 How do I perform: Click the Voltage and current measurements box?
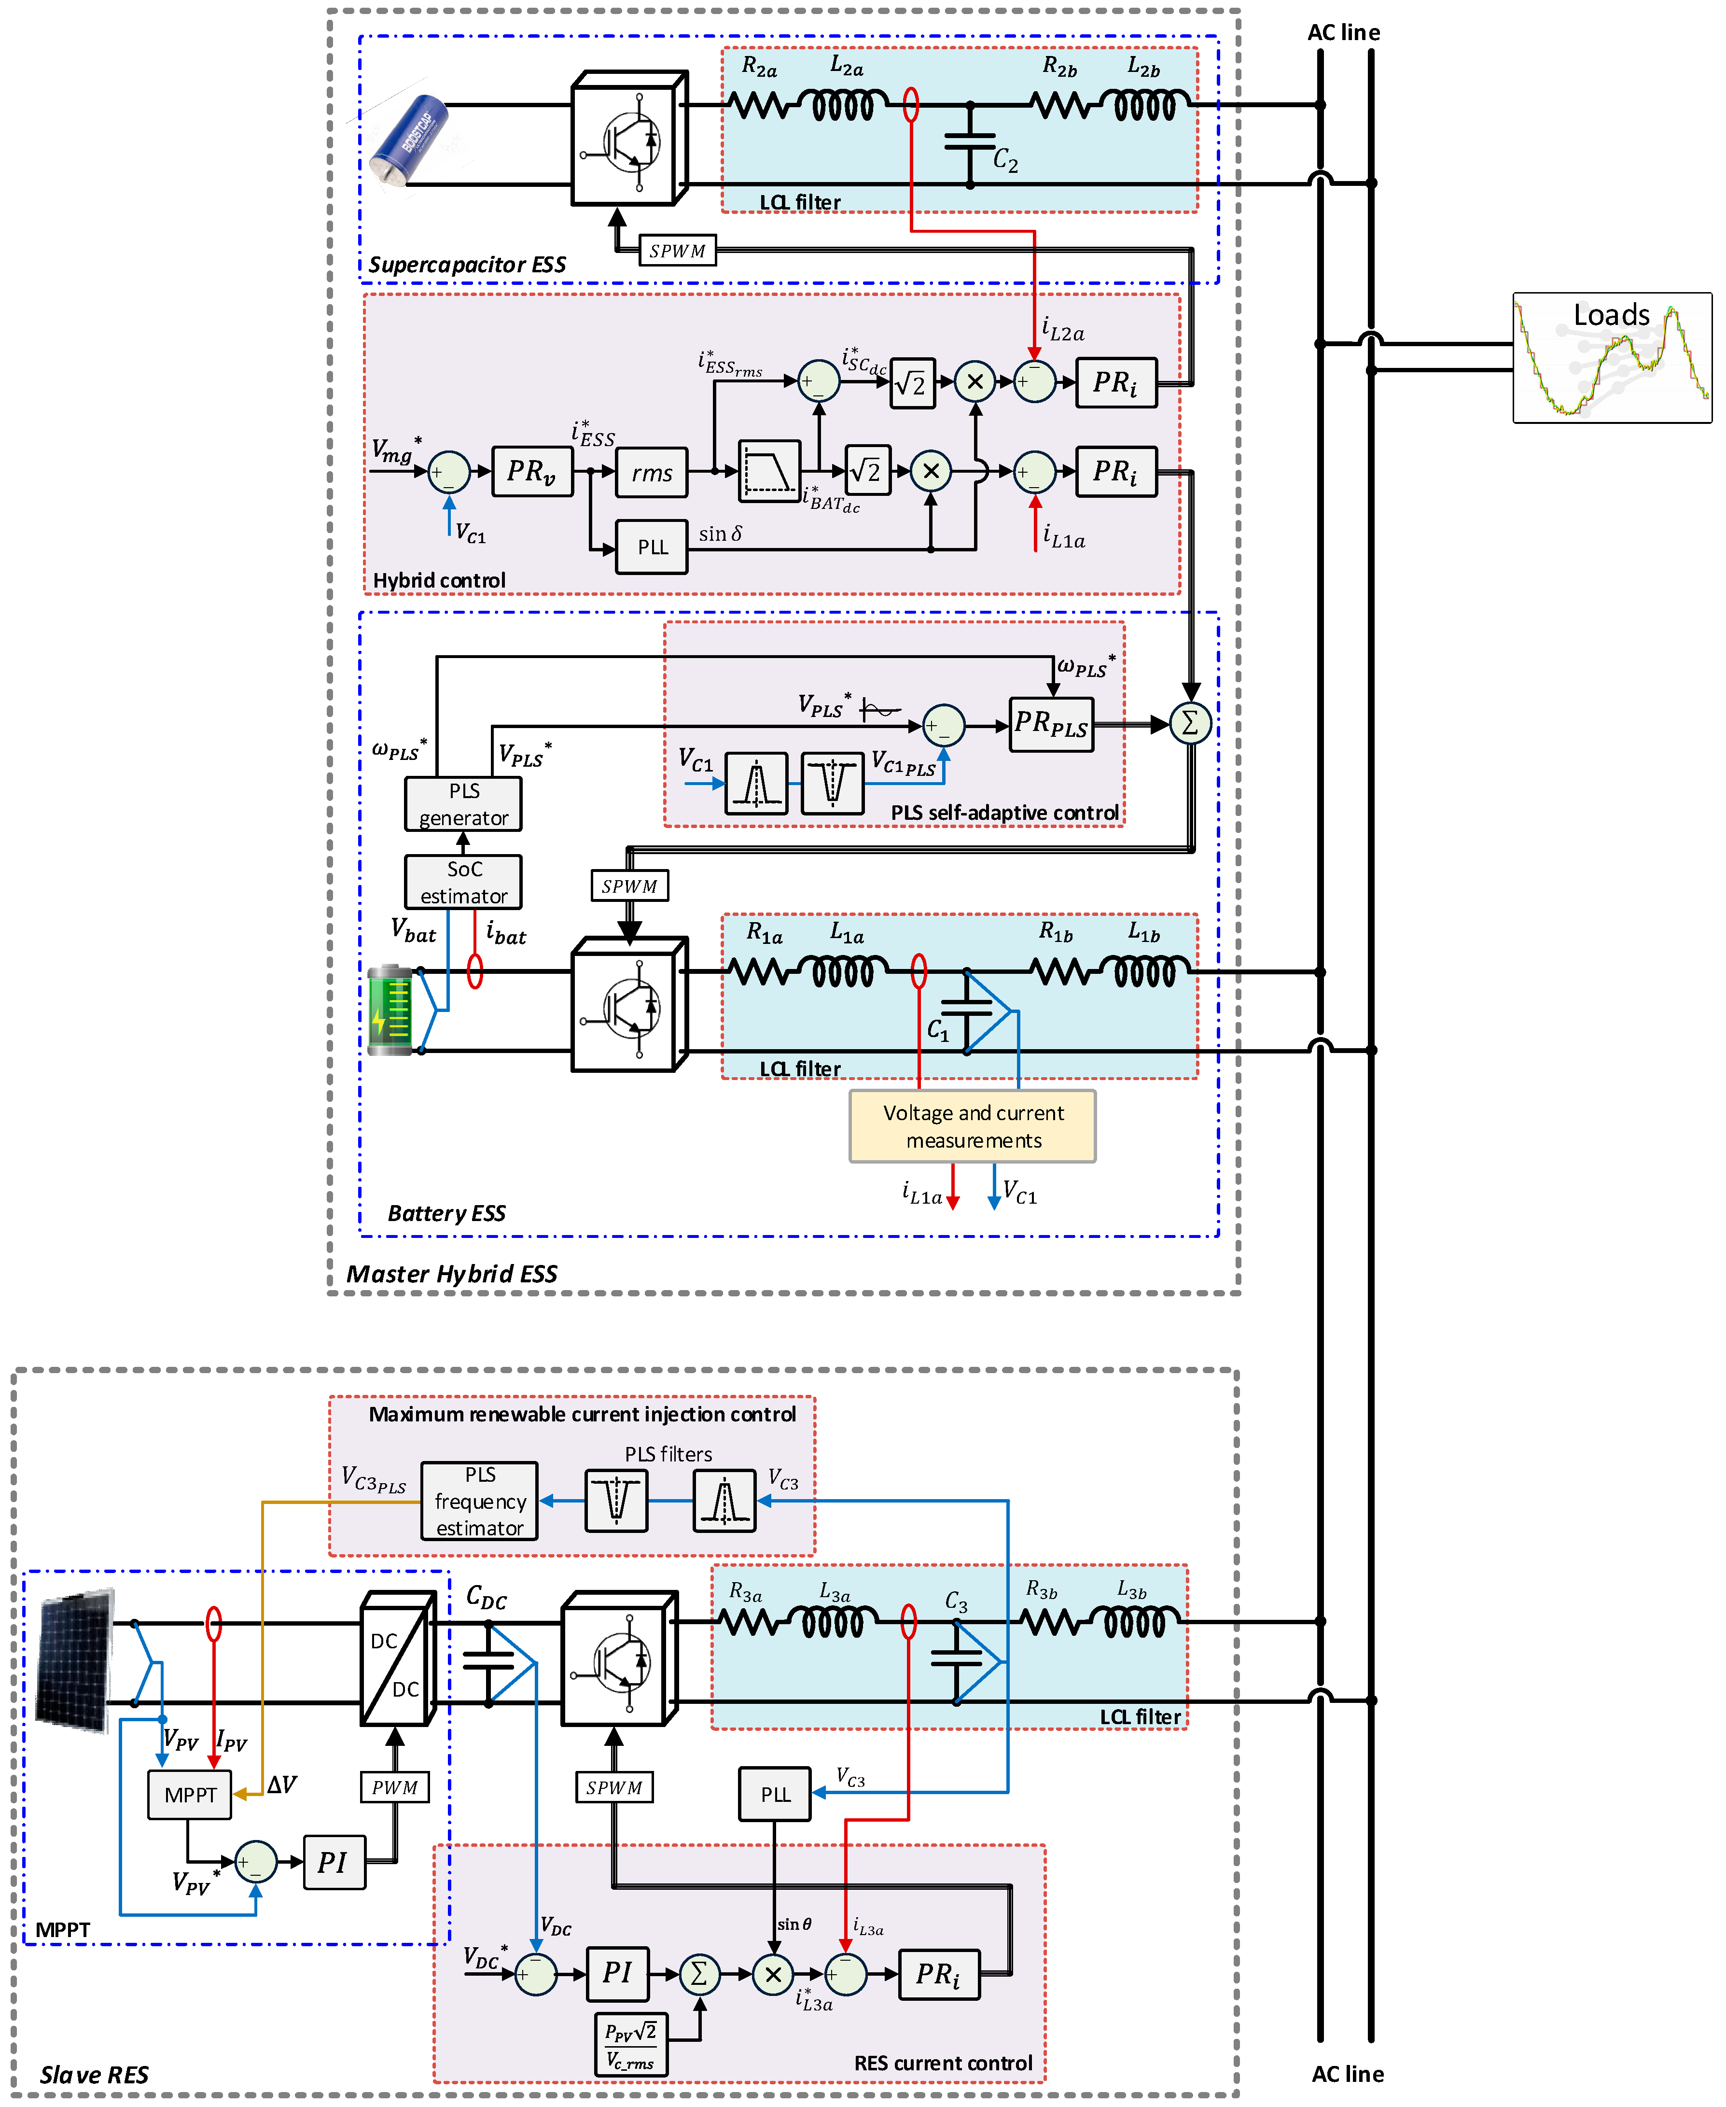point(973,1126)
